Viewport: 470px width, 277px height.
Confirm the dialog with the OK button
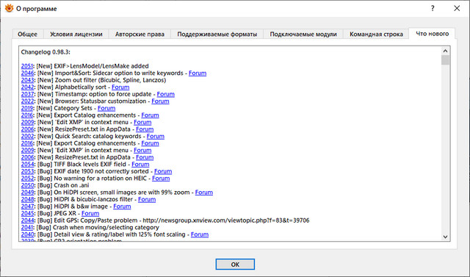pos(235,265)
